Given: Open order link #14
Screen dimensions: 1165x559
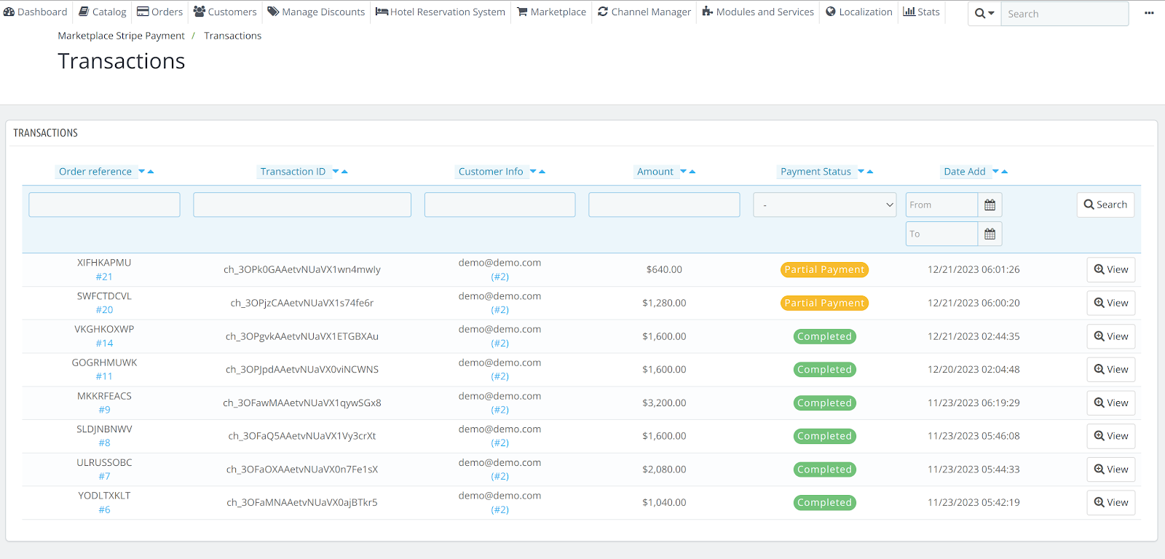Looking at the screenshot, I should tap(104, 344).
